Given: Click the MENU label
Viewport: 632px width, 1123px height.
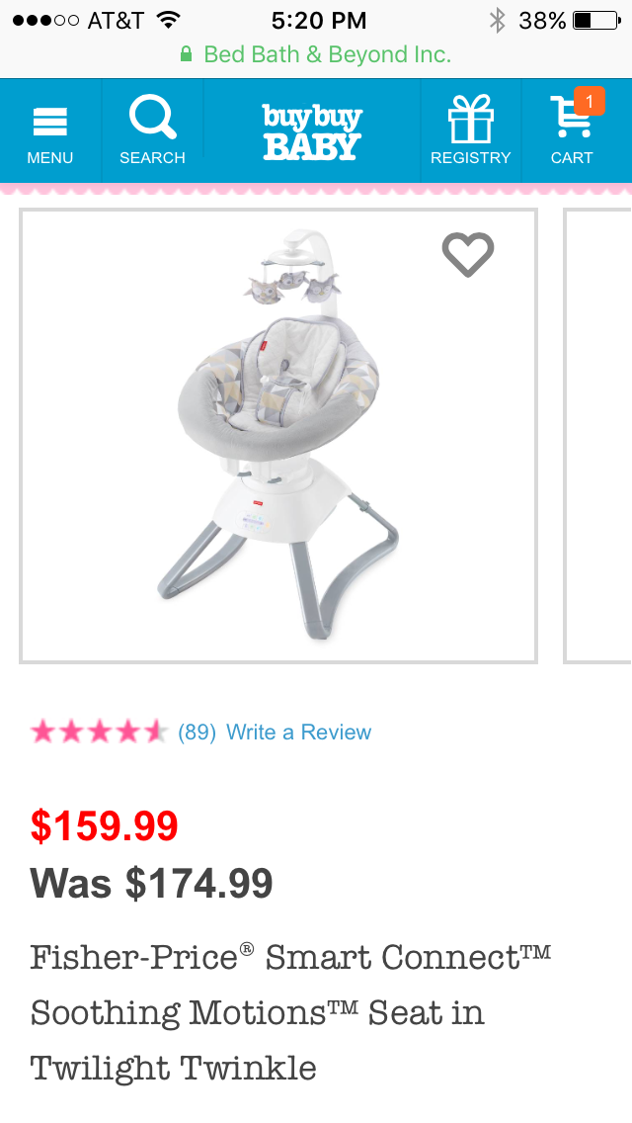Looking at the screenshot, I should (50, 157).
